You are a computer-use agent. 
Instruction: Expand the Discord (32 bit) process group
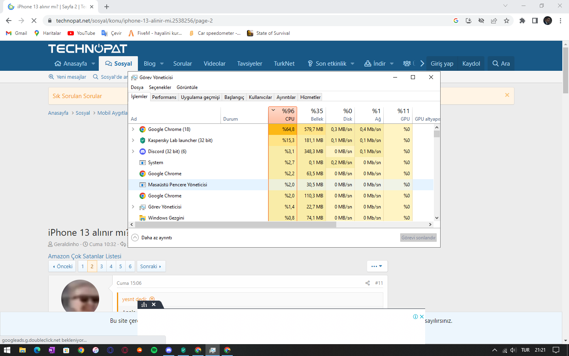coord(133,151)
